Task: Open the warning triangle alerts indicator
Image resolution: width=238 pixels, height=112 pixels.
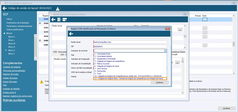Action: [58, 9]
